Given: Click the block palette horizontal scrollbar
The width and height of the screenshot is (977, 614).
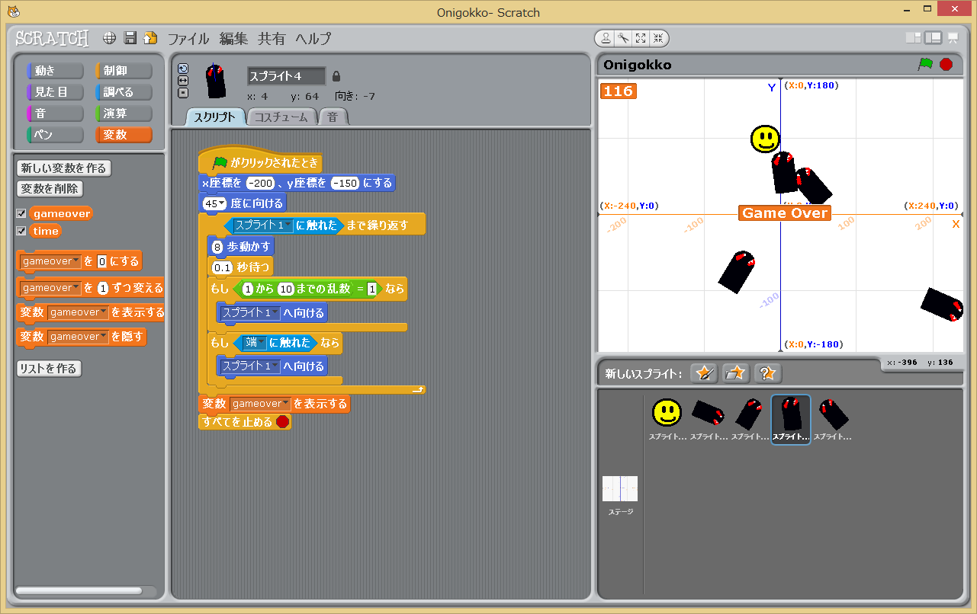Looking at the screenshot, I should (x=79, y=590).
